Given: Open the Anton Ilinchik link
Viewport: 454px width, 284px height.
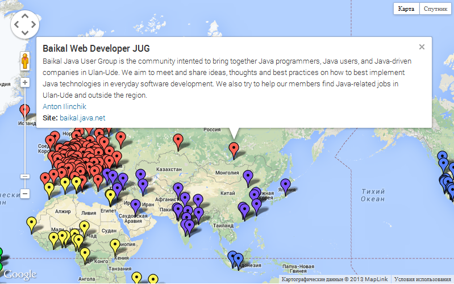Looking at the screenshot, I should (64, 107).
